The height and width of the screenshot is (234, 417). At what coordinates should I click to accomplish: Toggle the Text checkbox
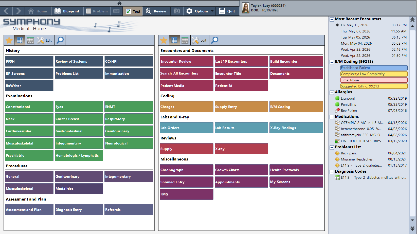click(129, 11)
